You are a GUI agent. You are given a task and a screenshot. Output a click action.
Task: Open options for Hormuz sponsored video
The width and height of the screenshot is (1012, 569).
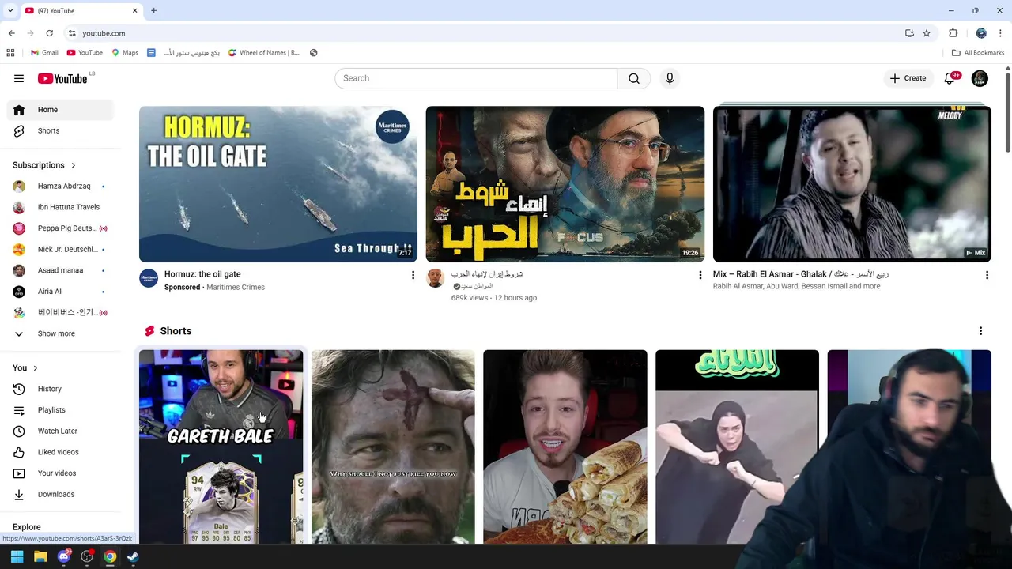pos(413,275)
